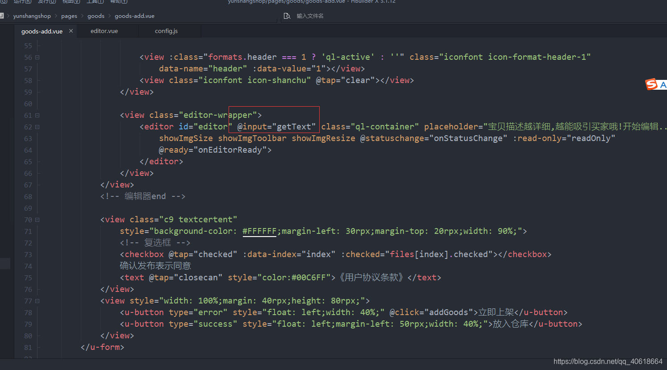Click the pages breadcrumb segment
The image size is (667, 370).
(69, 16)
